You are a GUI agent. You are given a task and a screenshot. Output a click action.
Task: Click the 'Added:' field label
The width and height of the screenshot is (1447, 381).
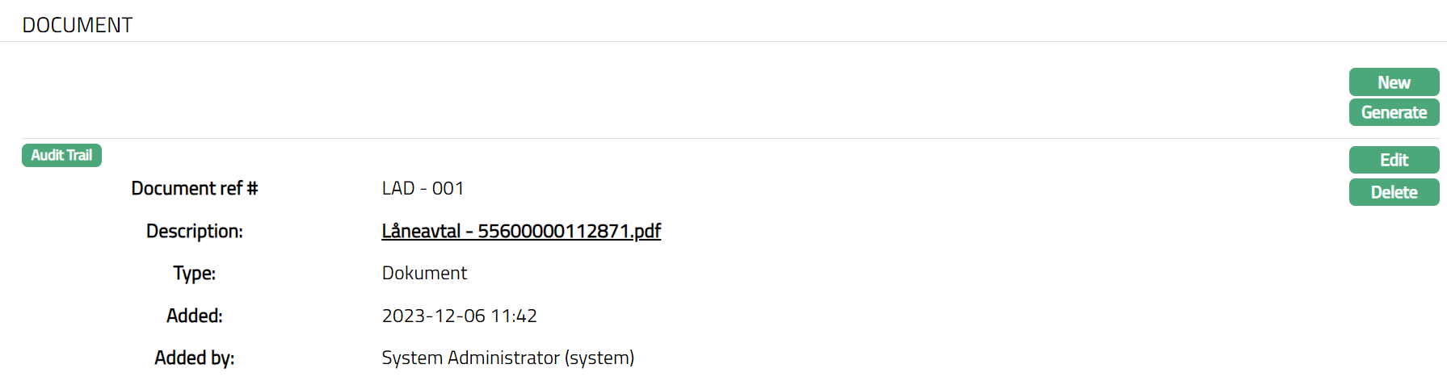pos(194,316)
